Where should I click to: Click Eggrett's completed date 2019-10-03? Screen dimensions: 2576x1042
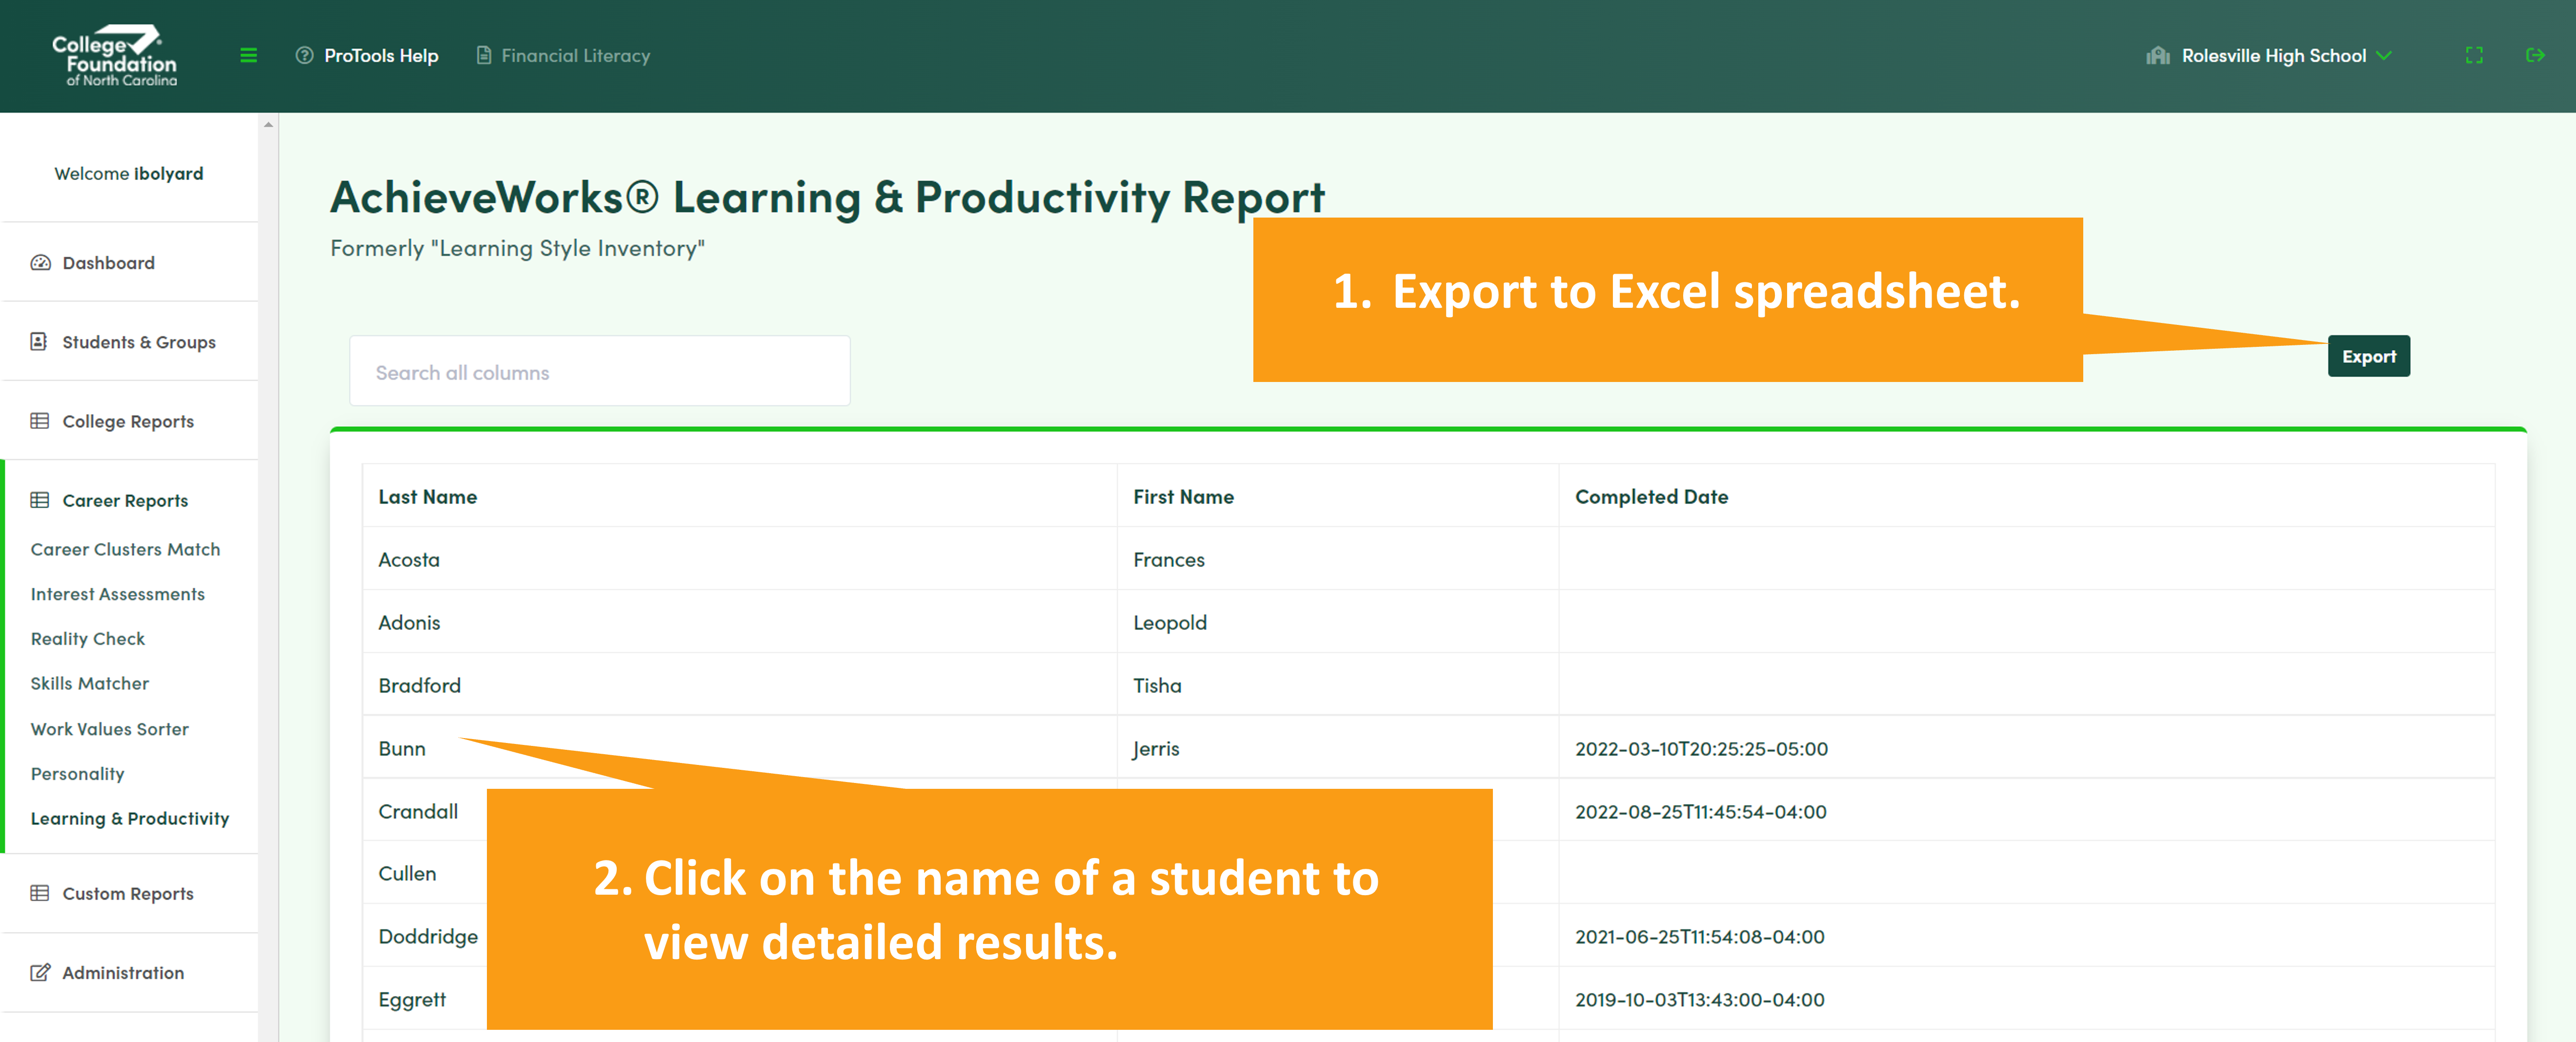pos(1699,1000)
